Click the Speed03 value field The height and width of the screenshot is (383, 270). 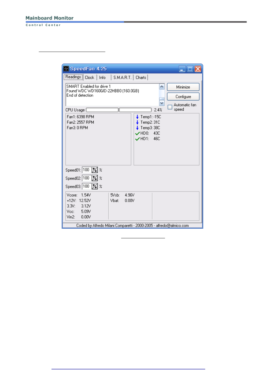87,186
